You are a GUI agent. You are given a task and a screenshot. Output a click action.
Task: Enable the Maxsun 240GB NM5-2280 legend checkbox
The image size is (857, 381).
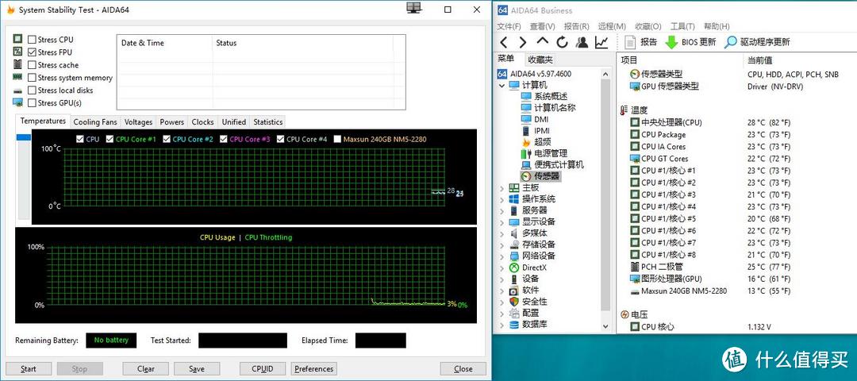337,139
